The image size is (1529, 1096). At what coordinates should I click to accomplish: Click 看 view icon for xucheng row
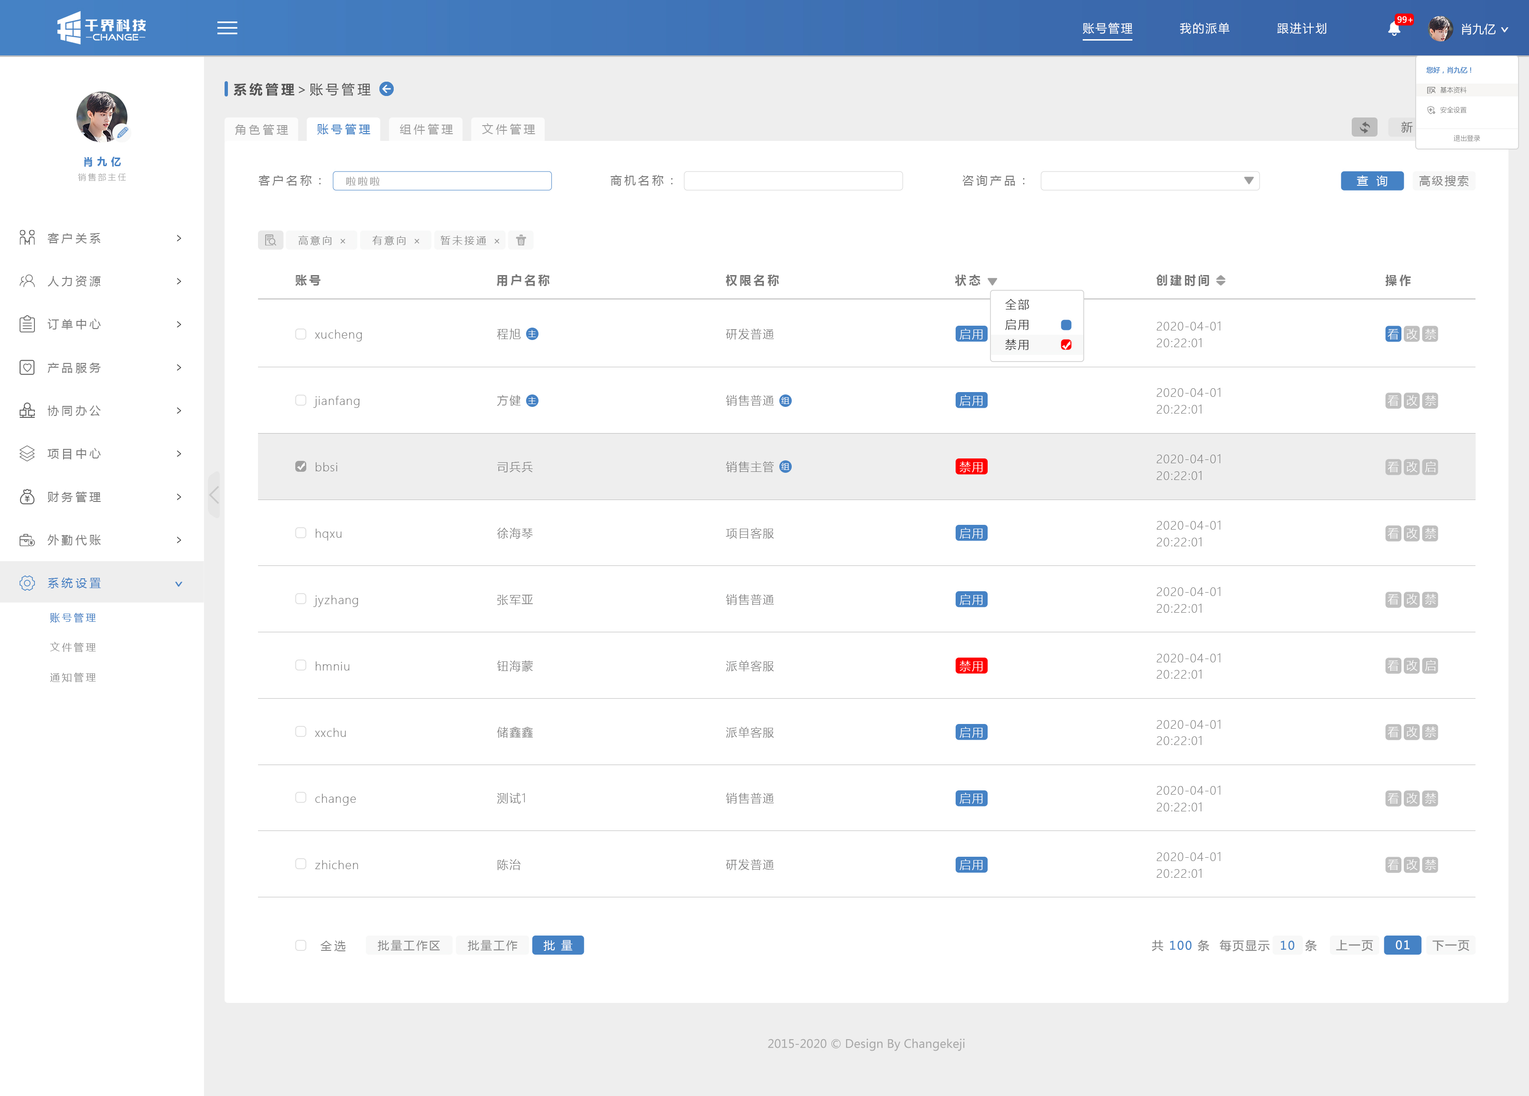pos(1393,334)
